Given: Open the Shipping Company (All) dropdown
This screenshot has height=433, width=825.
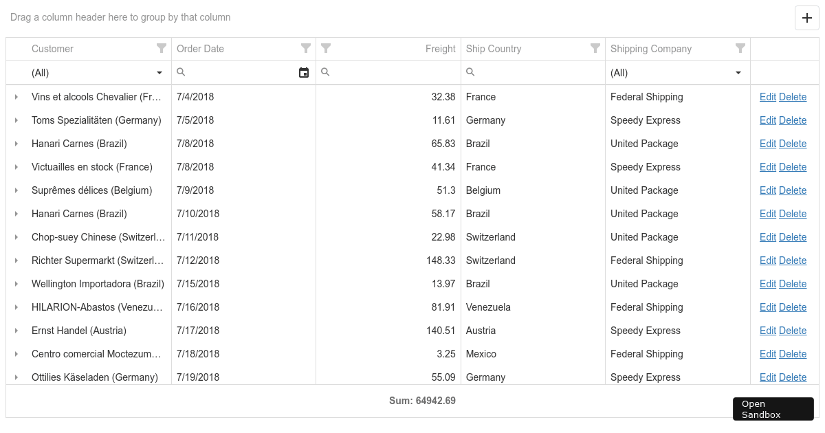Looking at the screenshot, I should click(738, 73).
